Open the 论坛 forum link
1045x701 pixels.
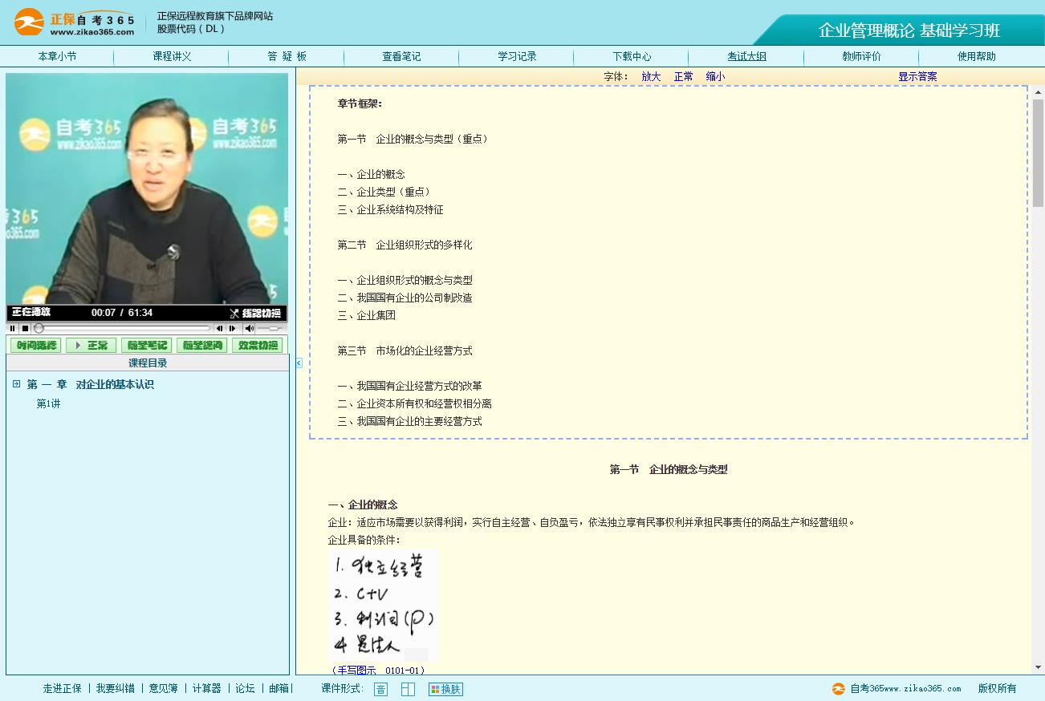tap(245, 688)
